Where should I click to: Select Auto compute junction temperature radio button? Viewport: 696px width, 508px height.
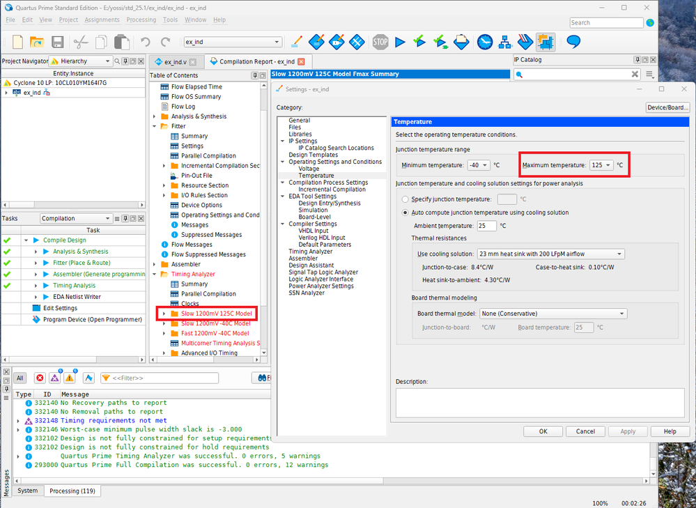pyautogui.click(x=405, y=213)
